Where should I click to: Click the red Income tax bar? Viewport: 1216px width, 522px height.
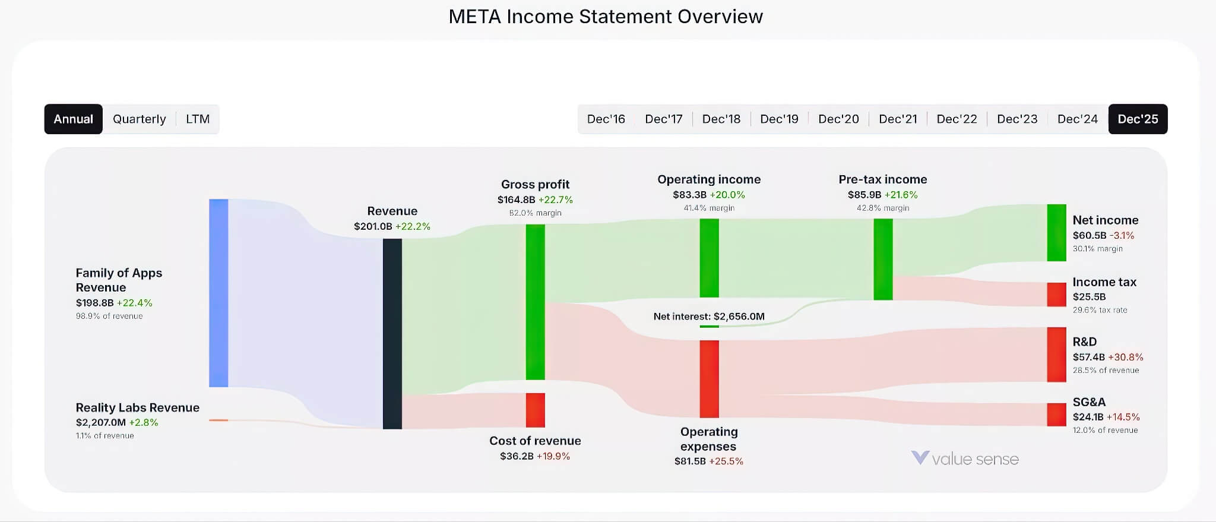pos(1056,295)
